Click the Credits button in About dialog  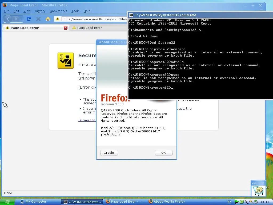tap(109, 153)
